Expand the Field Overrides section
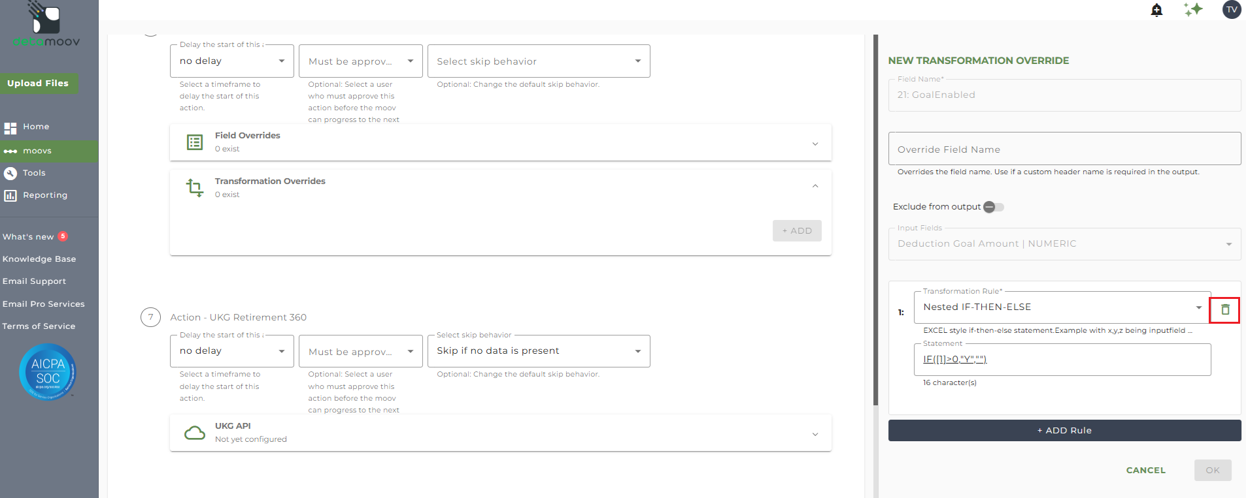This screenshot has height=498, width=1246. (x=815, y=144)
